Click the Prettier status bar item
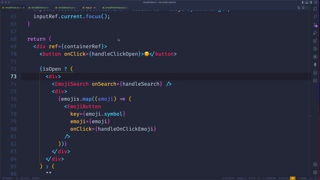320x180 pixels. pyautogui.click(x=302, y=178)
